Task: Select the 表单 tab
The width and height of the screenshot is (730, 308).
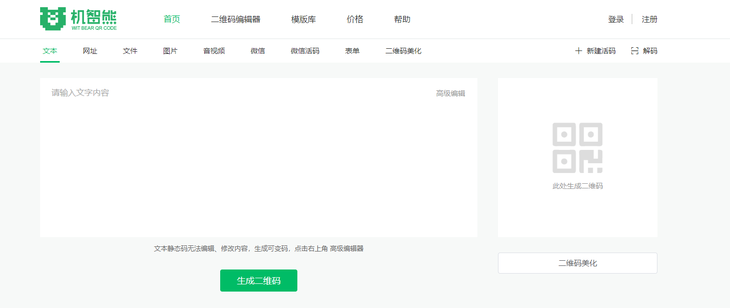Action: point(352,50)
